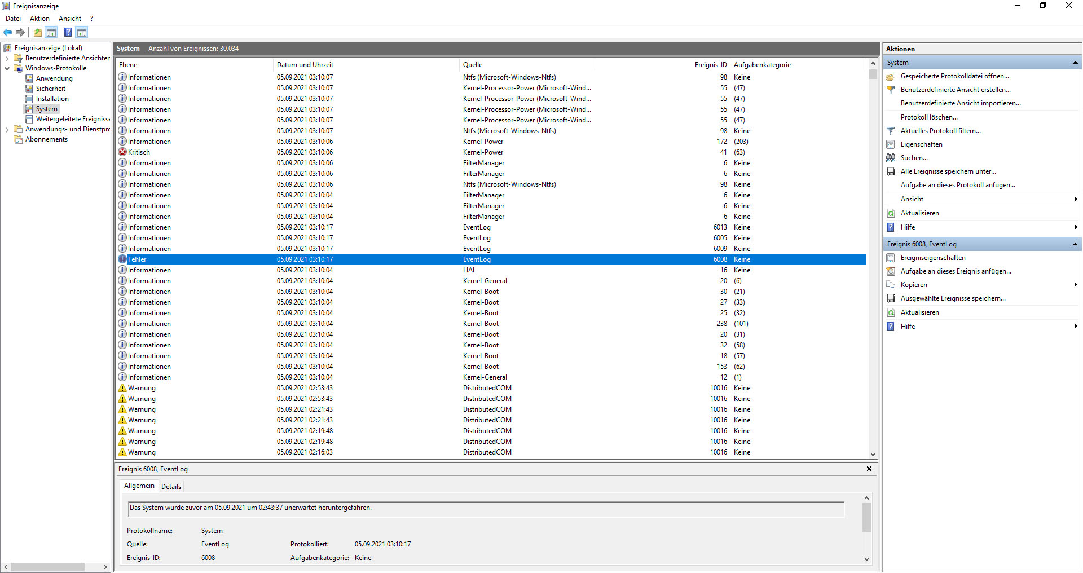Select the EventLog row with ID 6013
The height and width of the screenshot is (573, 1083).
pyautogui.click(x=491, y=227)
